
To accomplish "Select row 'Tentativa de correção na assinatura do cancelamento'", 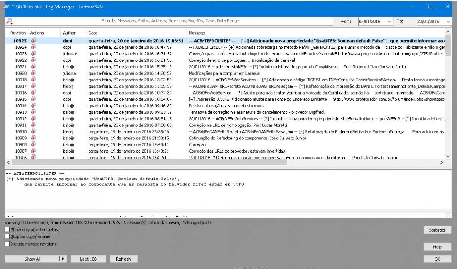I will pos(225,112).
